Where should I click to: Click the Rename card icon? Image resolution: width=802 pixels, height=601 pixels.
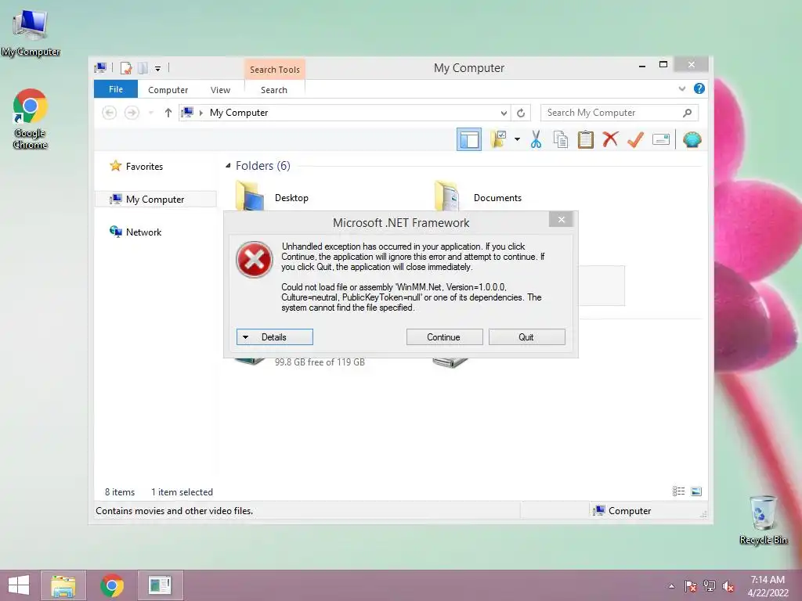coord(661,139)
